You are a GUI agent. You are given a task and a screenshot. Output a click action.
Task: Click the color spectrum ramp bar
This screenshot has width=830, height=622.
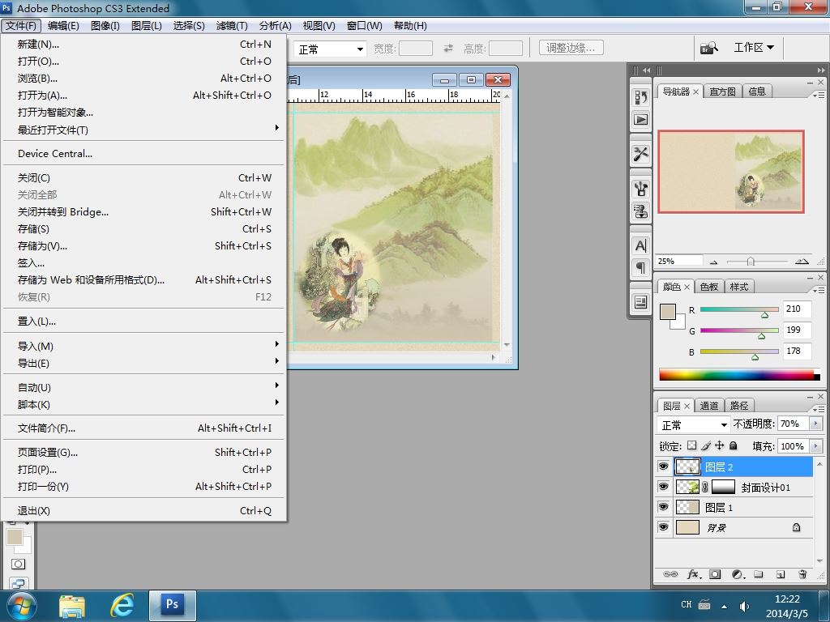point(739,374)
